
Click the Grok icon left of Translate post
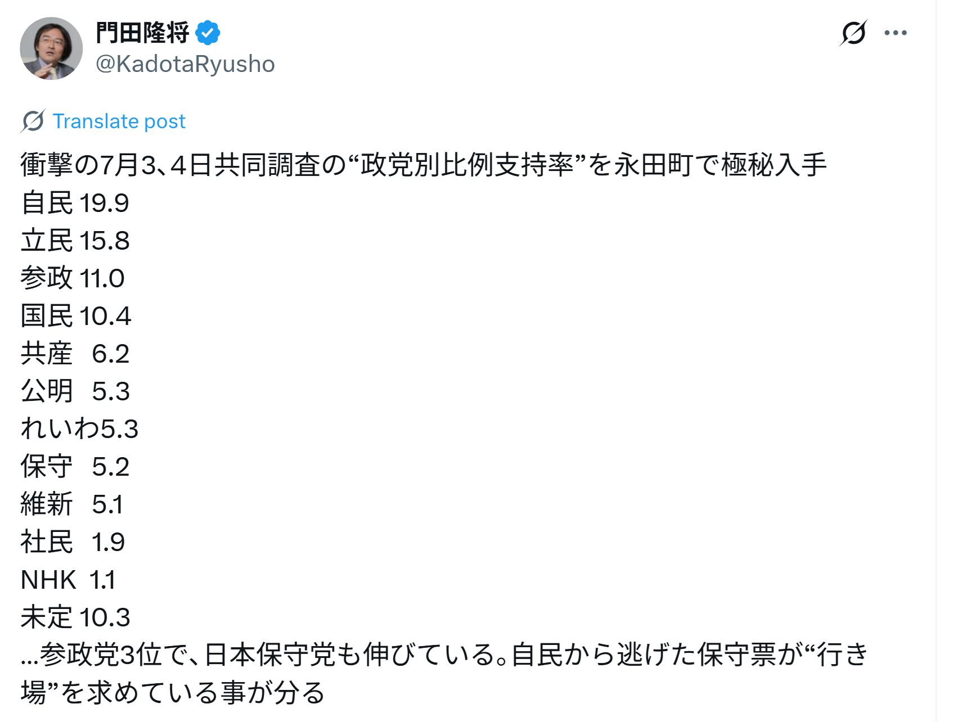(33, 121)
